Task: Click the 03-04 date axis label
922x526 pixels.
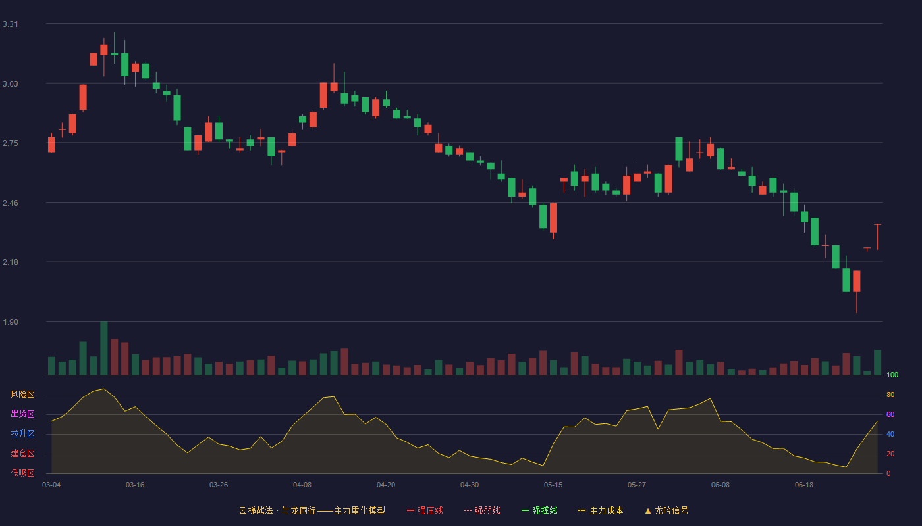Action: [x=51, y=485]
